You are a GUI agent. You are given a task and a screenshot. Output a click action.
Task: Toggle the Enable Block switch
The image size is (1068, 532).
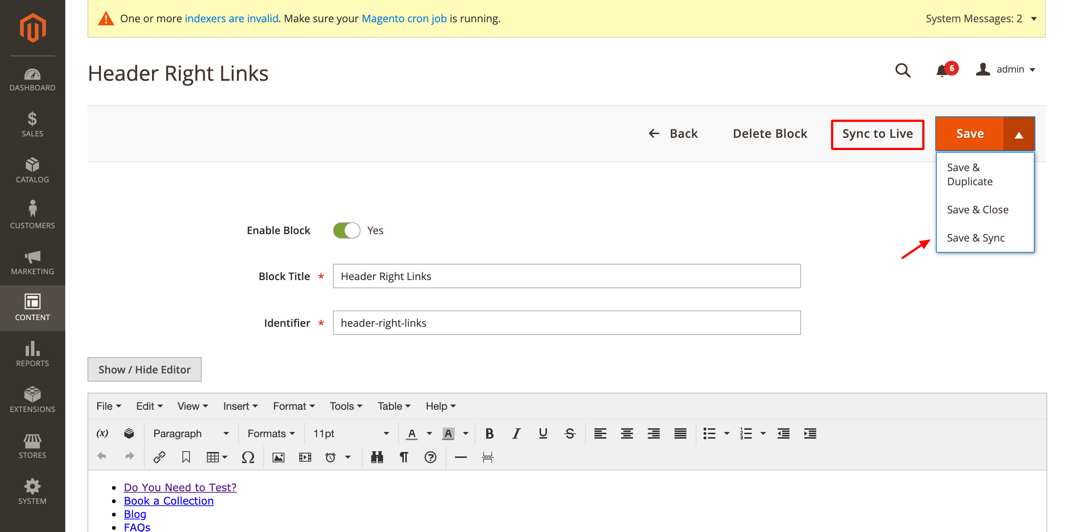[347, 230]
